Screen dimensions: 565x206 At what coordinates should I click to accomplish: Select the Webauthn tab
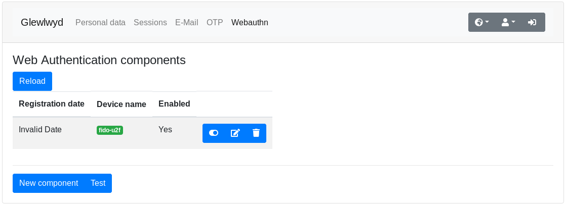click(x=250, y=22)
